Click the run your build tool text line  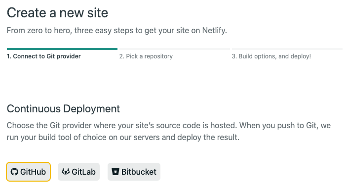coord(123,137)
